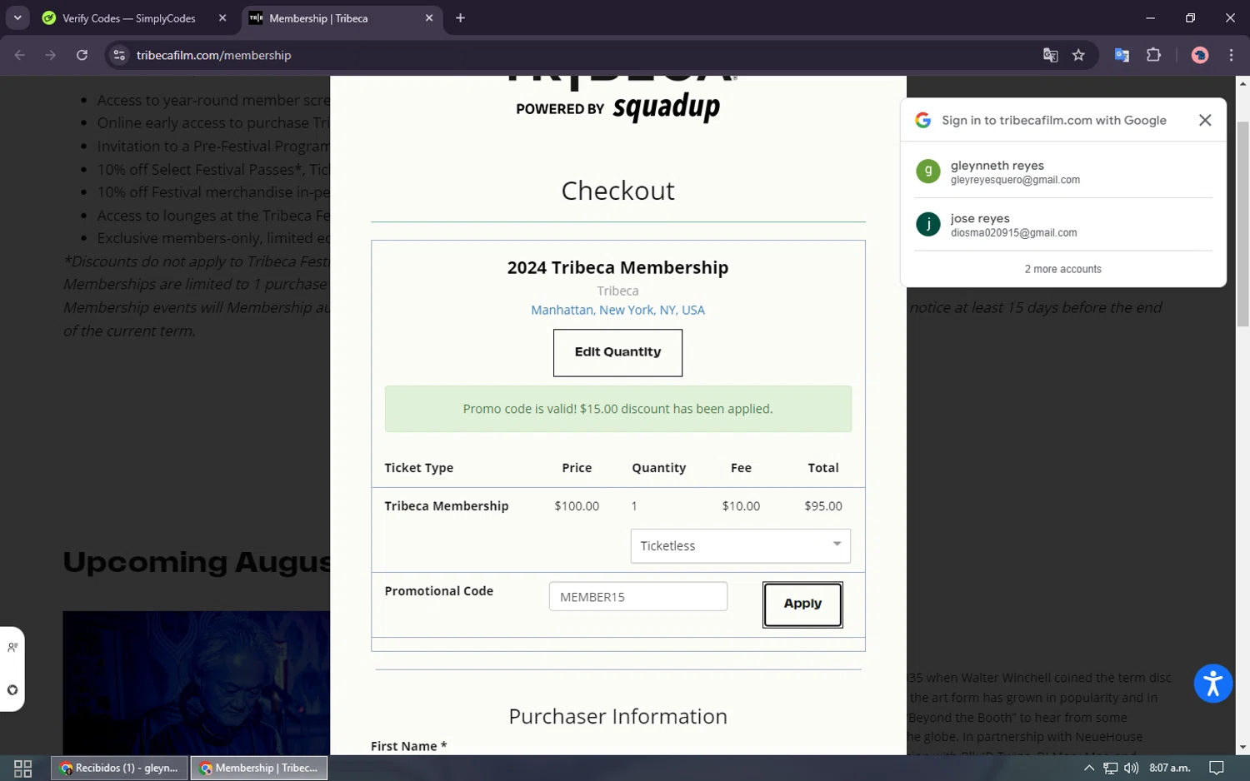Click the 2024 Tribeca Membership title
The width and height of the screenshot is (1250, 781).
[617, 267]
